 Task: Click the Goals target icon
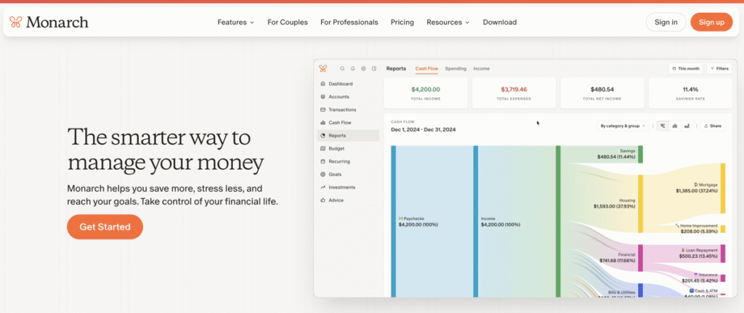coord(323,174)
